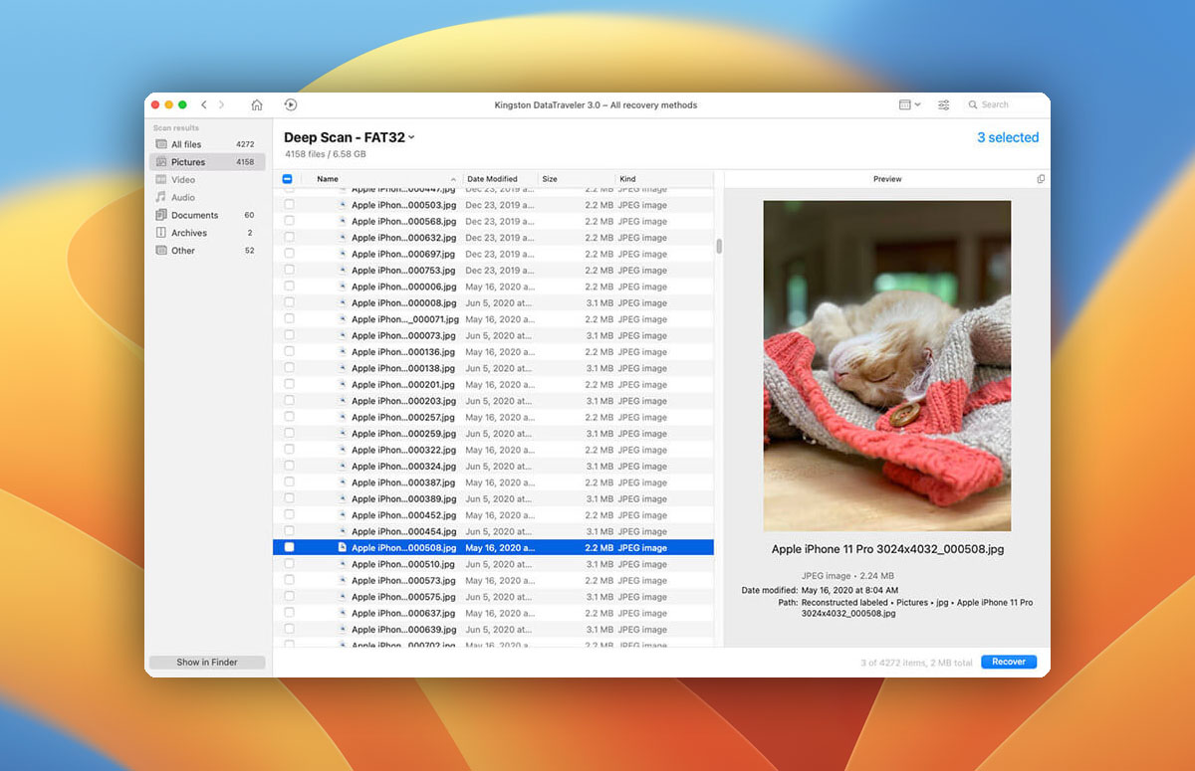The height and width of the screenshot is (771, 1195).
Task: Select the Video category
Action: pyautogui.click(x=207, y=180)
